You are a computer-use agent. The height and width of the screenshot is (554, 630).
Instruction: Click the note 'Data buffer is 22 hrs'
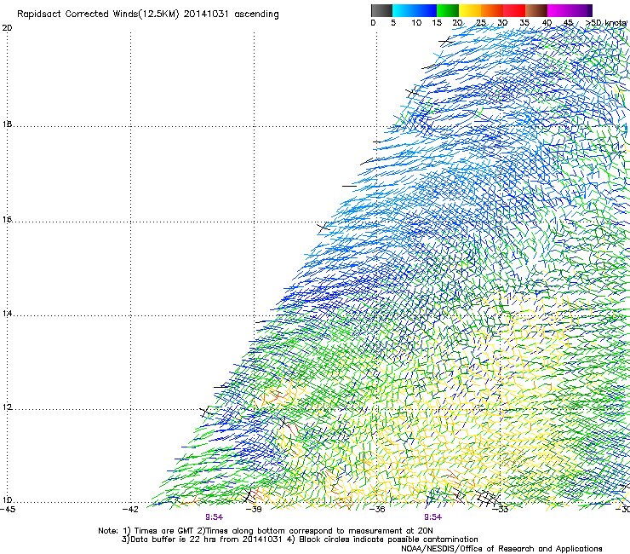[174, 540]
